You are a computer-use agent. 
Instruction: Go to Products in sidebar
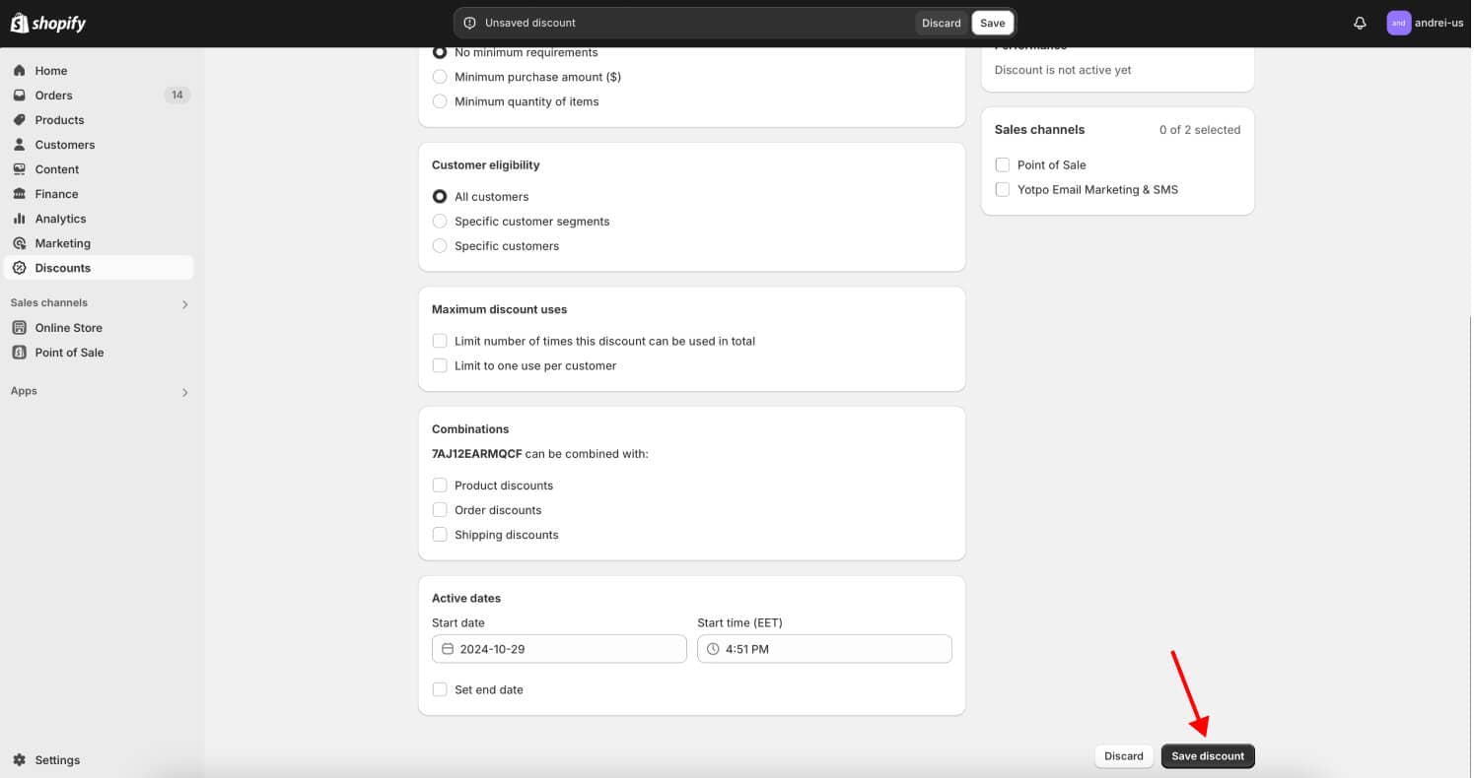tap(99, 120)
